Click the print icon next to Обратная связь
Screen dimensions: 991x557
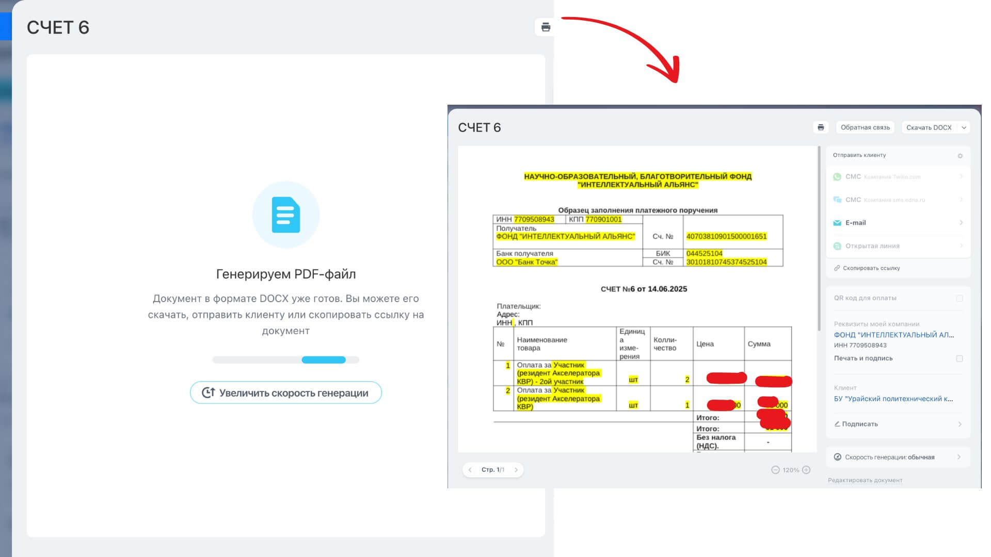click(x=821, y=127)
